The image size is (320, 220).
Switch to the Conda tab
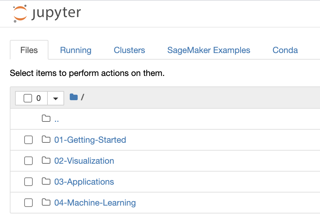(285, 50)
